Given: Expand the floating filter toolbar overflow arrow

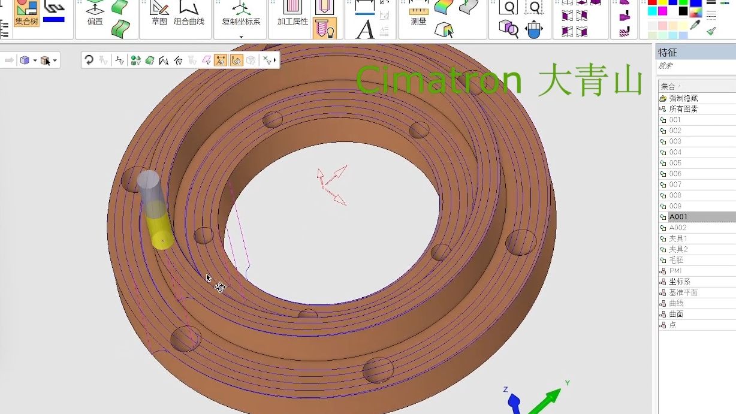Looking at the screenshot, I should point(275,60).
